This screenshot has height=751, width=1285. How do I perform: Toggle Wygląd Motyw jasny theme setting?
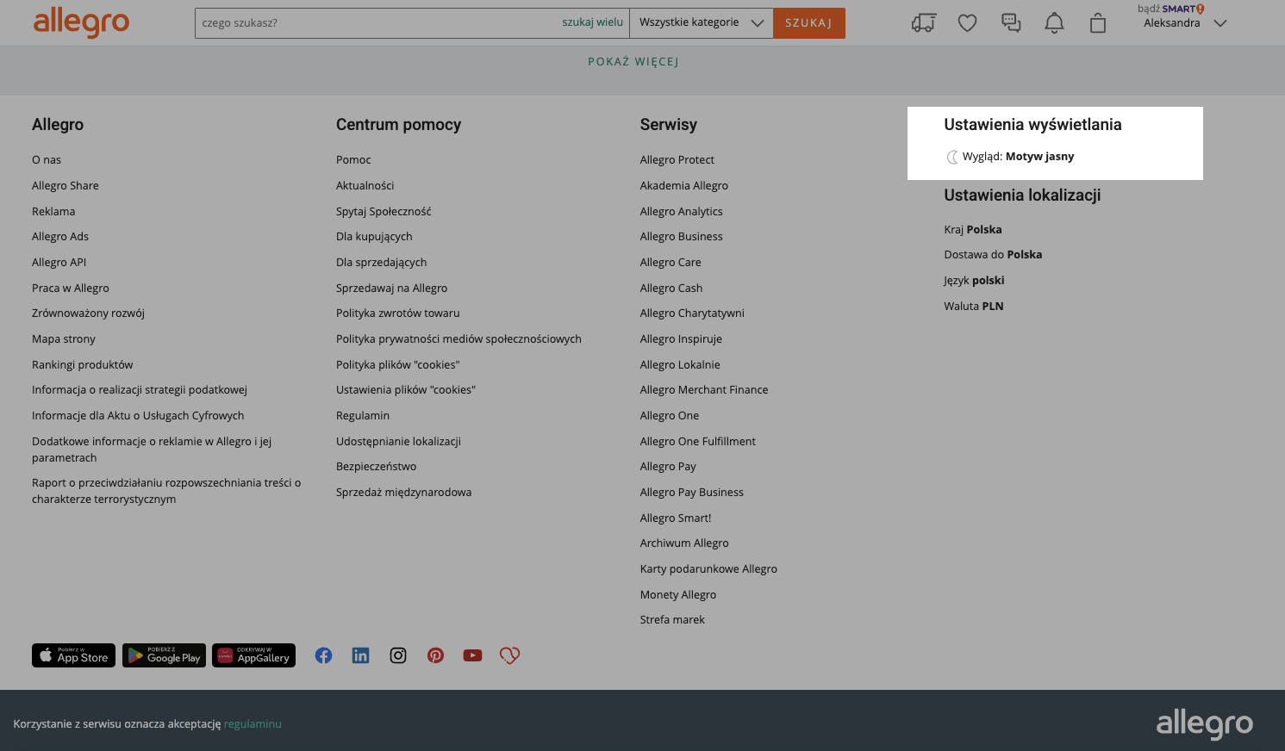[x=1017, y=157]
